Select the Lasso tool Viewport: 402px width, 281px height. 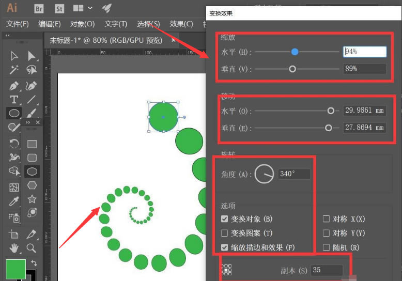point(32,70)
